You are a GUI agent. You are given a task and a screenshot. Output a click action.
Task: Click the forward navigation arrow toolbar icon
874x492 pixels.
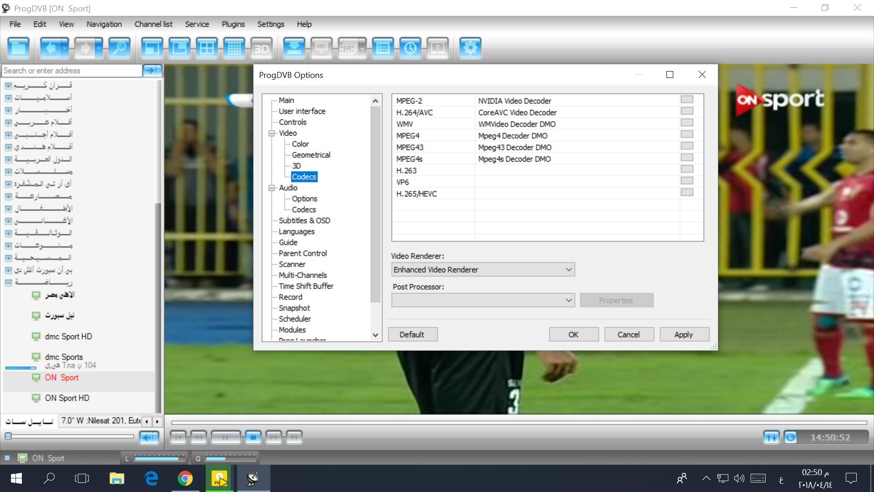[85, 48]
